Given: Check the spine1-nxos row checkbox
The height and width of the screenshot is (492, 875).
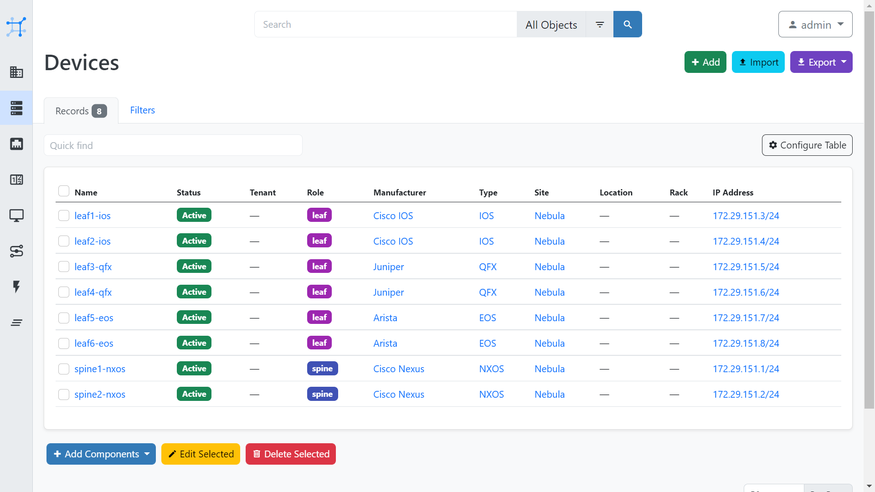Looking at the screenshot, I should point(64,369).
